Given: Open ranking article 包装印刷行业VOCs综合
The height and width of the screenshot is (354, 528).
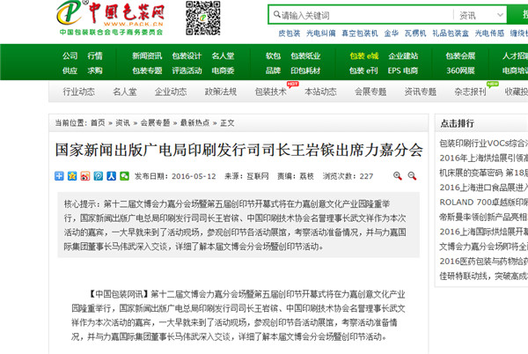Looking at the screenshot, I should (483, 144).
